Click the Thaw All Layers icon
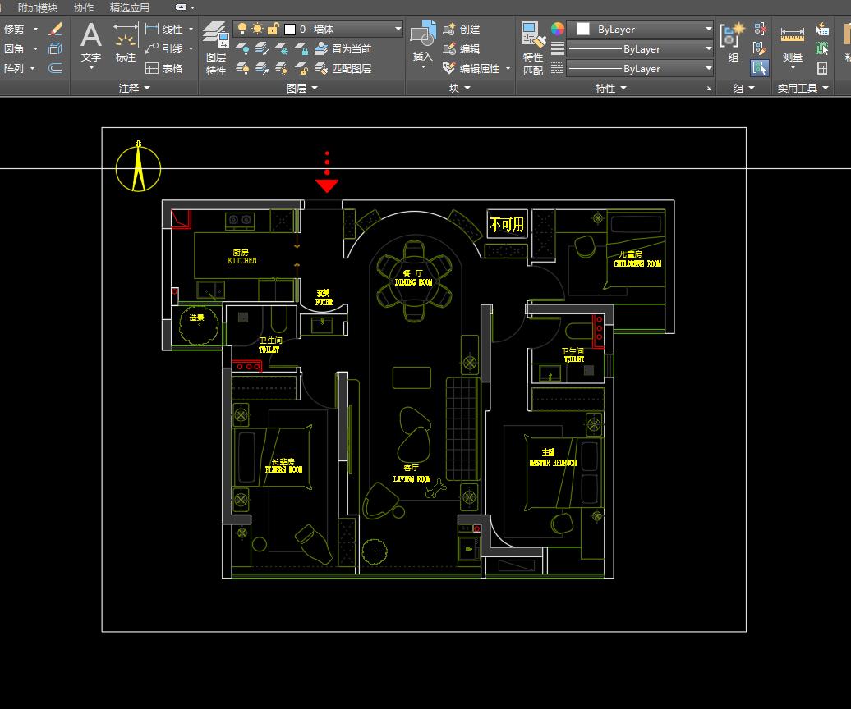Viewport: 851px width, 709px height. pos(282,69)
